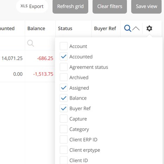This screenshot has width=164, height=164.
Task: Sort by the Status column header
Action: click(x=65, y=28)
